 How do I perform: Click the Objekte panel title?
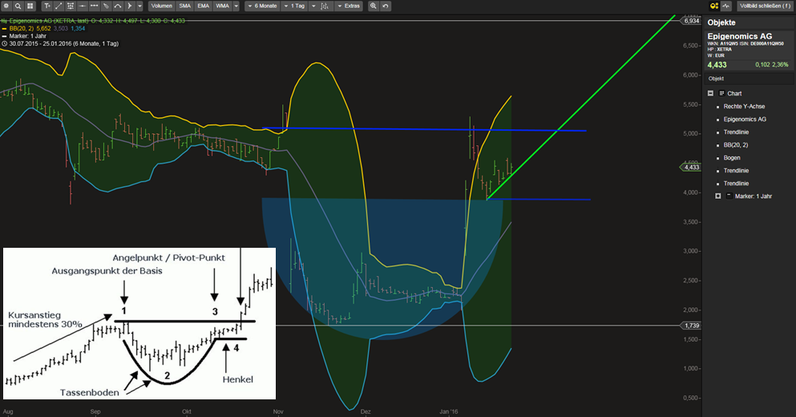tap(721, 22)
